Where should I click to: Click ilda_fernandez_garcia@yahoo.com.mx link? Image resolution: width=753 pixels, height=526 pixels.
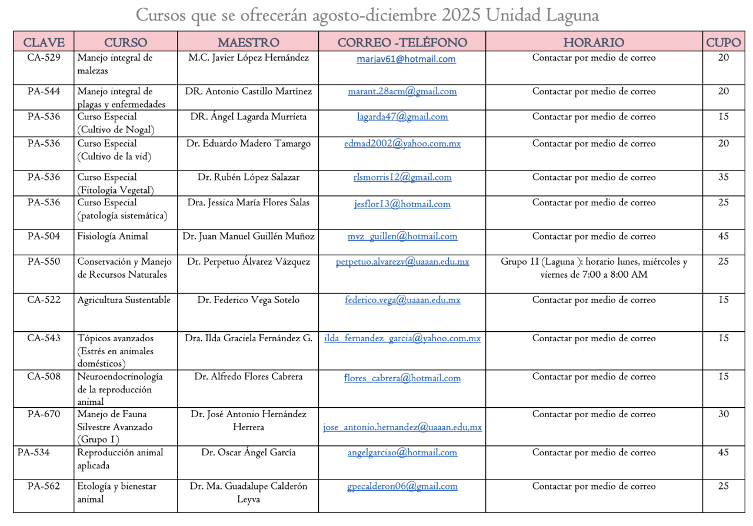(x=402, y=339)
